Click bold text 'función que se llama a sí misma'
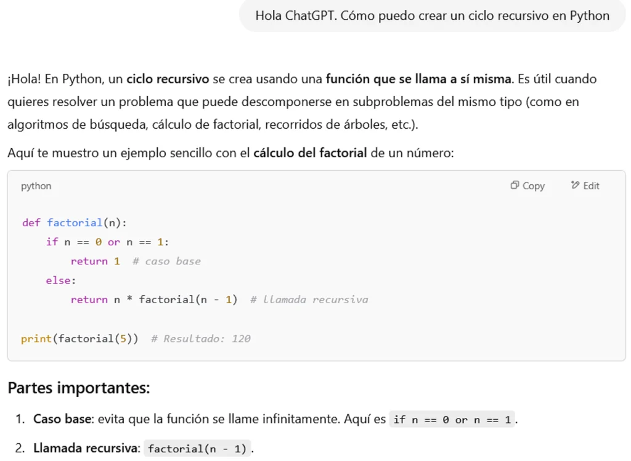This screenshot has height=461, width=631. point(418,79)
